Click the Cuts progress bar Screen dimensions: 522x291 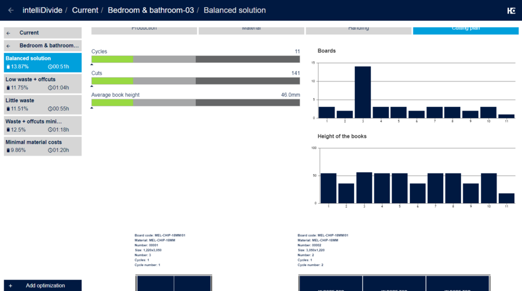click(196, 81)
